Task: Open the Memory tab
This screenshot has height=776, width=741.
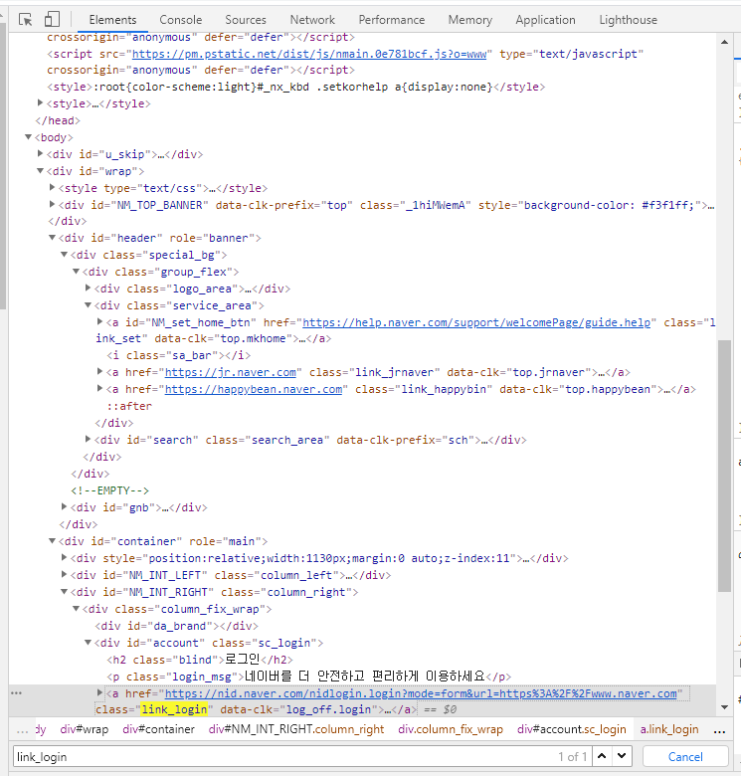Action: pyautogui.click(x=469, y=20)
